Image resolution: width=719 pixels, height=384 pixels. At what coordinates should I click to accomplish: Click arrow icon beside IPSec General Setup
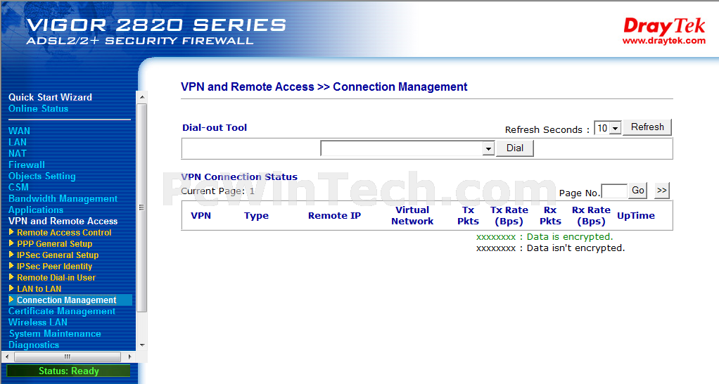coord(11,255)
